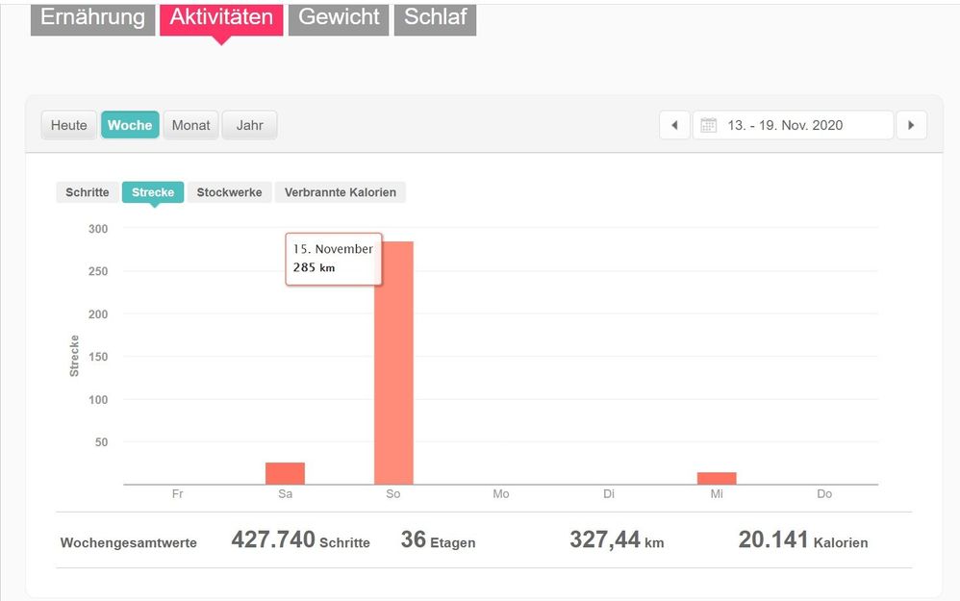Click the date range field 13. - 19. Nov. 2020
This screenshot has width=960, height=601.
click(x=794, y=125)
